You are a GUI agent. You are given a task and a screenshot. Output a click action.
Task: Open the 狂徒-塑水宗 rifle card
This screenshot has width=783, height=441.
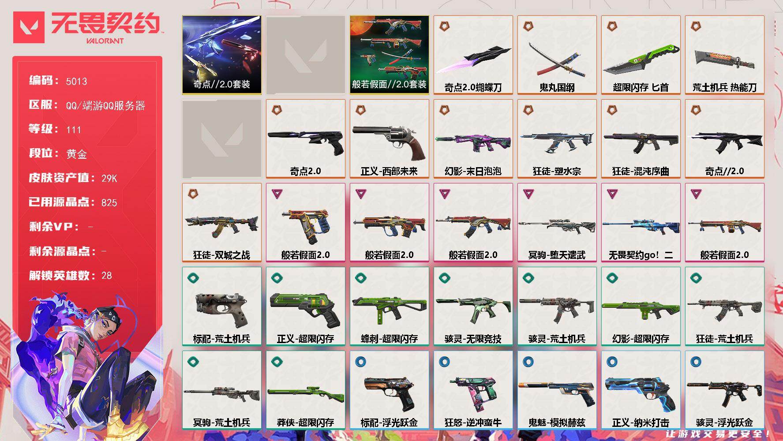(557, 139)
